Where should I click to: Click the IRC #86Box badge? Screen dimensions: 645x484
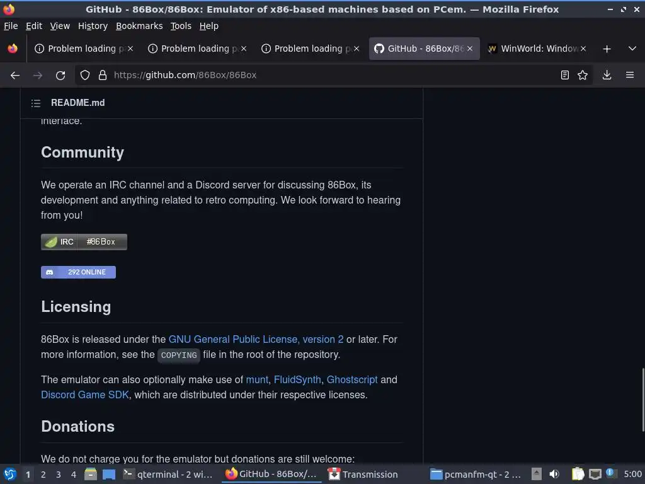point(84,242)
